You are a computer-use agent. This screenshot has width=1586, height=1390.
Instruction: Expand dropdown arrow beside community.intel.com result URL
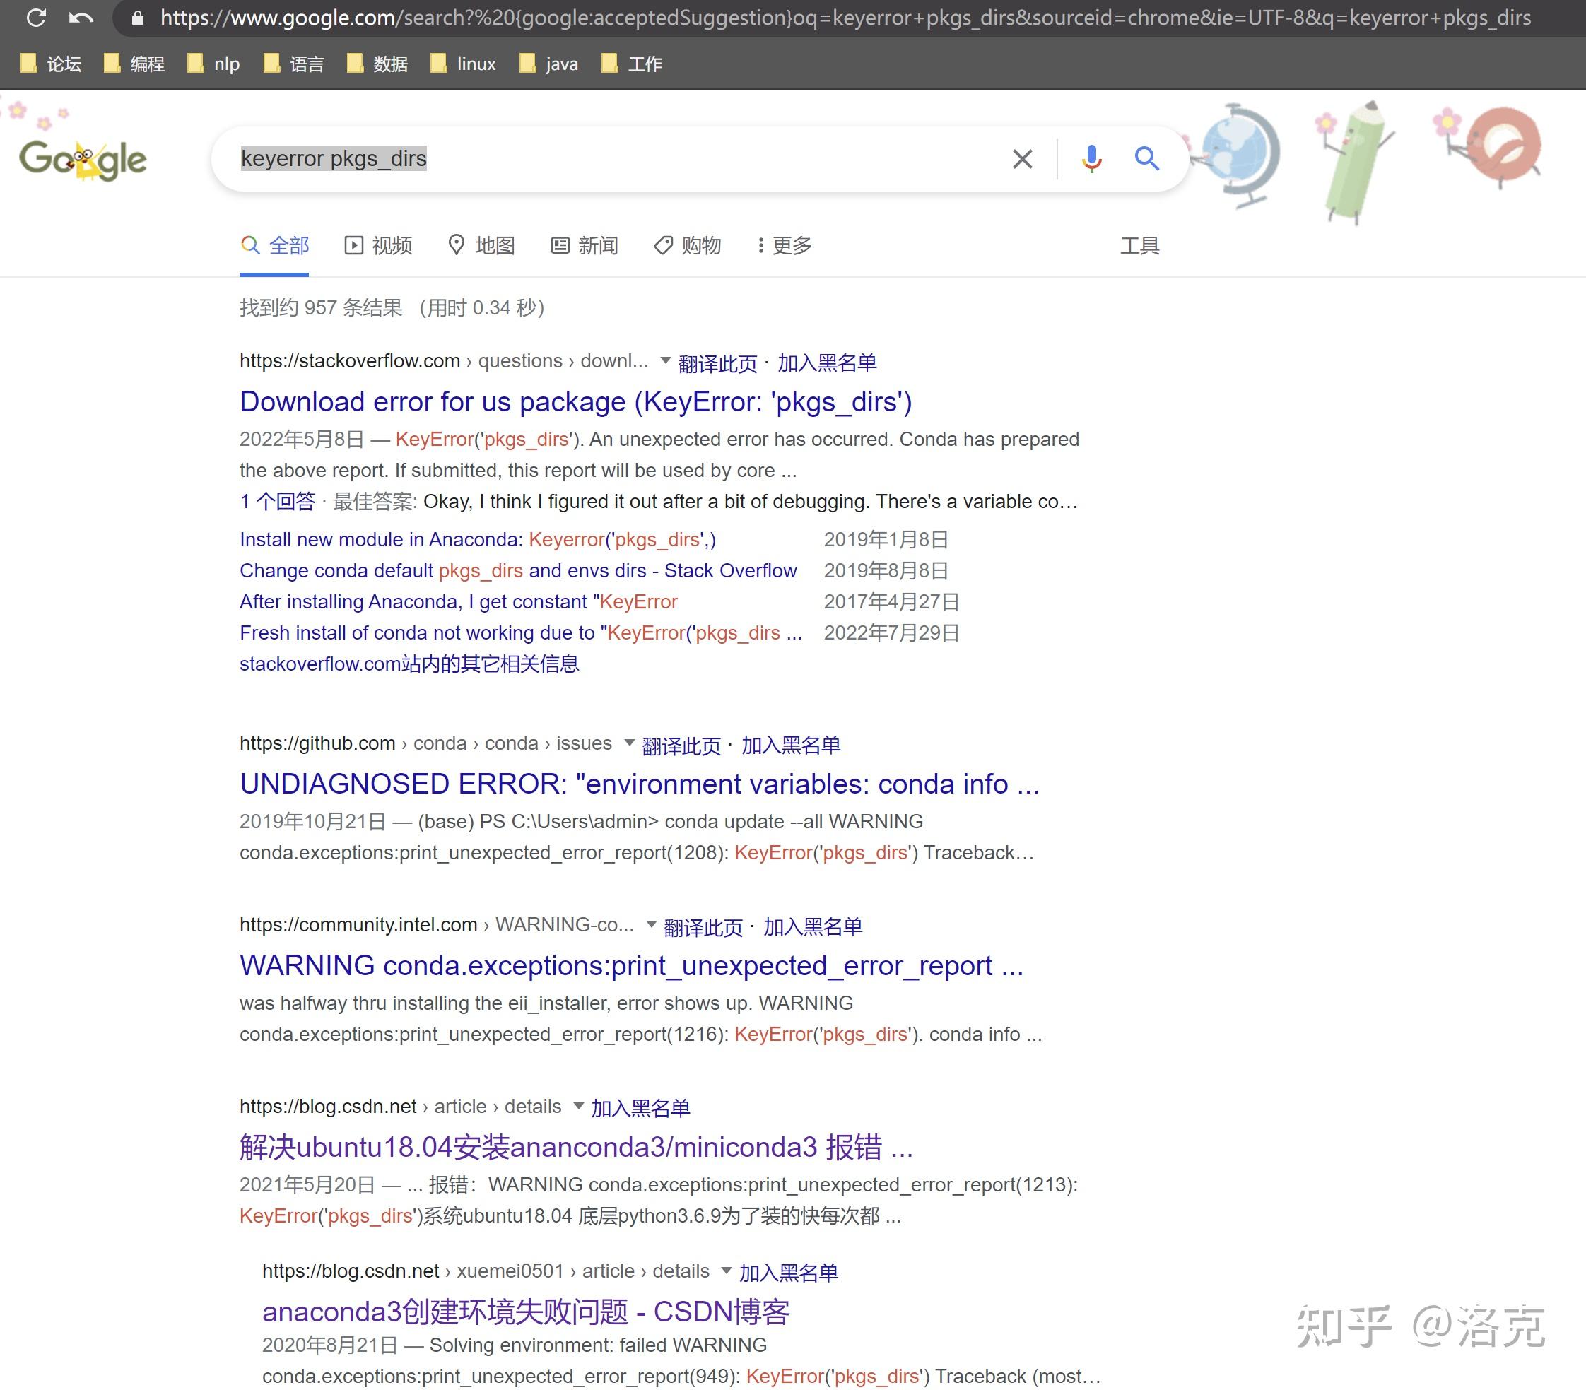click(x=651, y=924)
